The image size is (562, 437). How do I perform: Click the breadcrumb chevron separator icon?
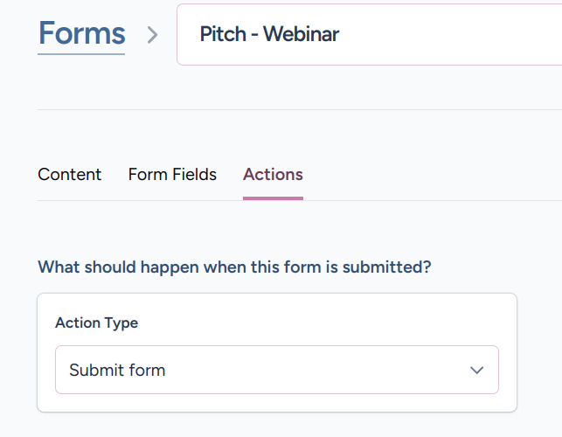153,35
